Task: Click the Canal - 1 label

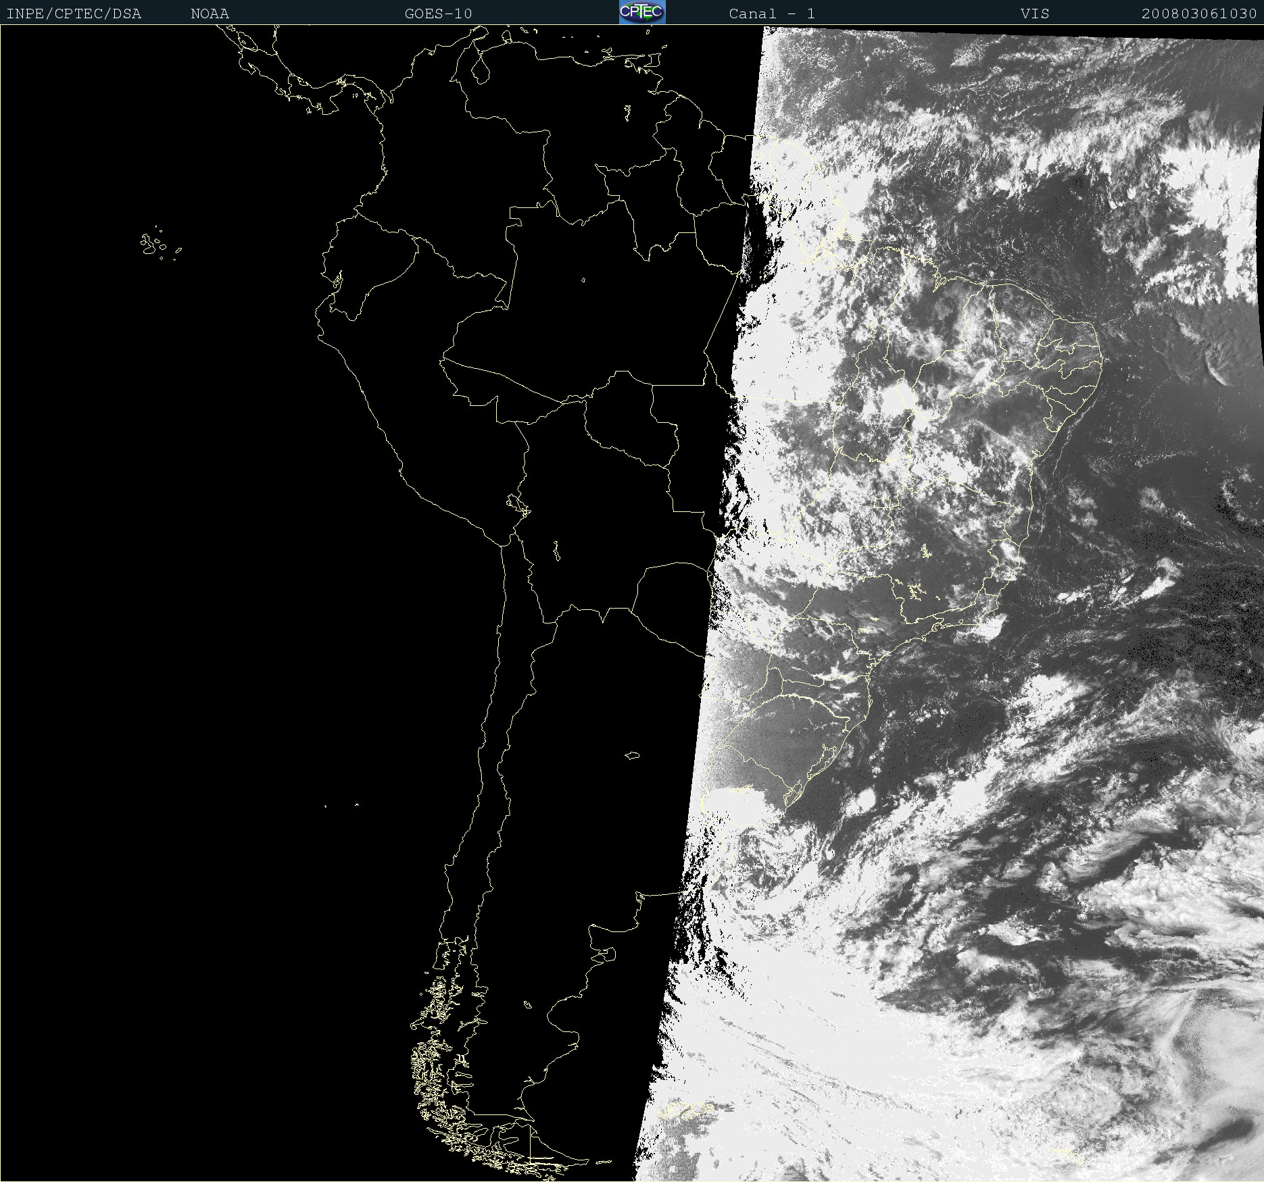Action: tap(772, 14)
